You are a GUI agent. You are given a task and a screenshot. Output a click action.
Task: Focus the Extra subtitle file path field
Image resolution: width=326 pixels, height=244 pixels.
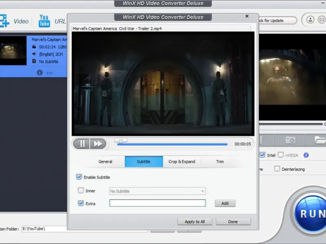pyautogui.click(x=157, y=203)
